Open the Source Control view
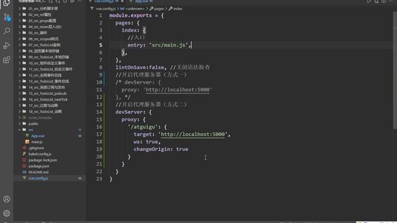Screen dimensions: 397x223 [7, 17]
